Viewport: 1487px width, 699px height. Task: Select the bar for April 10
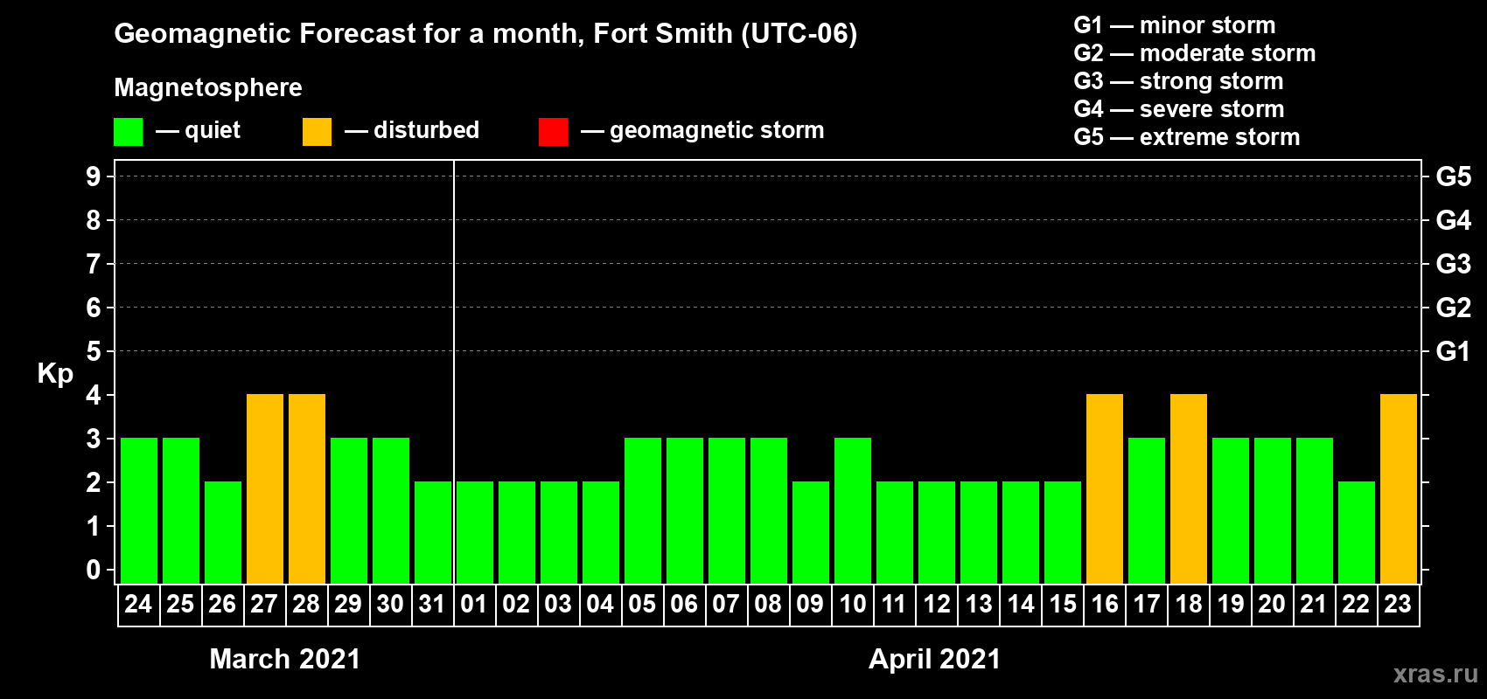[853, 511]
